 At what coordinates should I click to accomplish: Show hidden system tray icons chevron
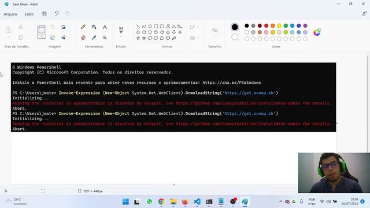coord(281,202)
